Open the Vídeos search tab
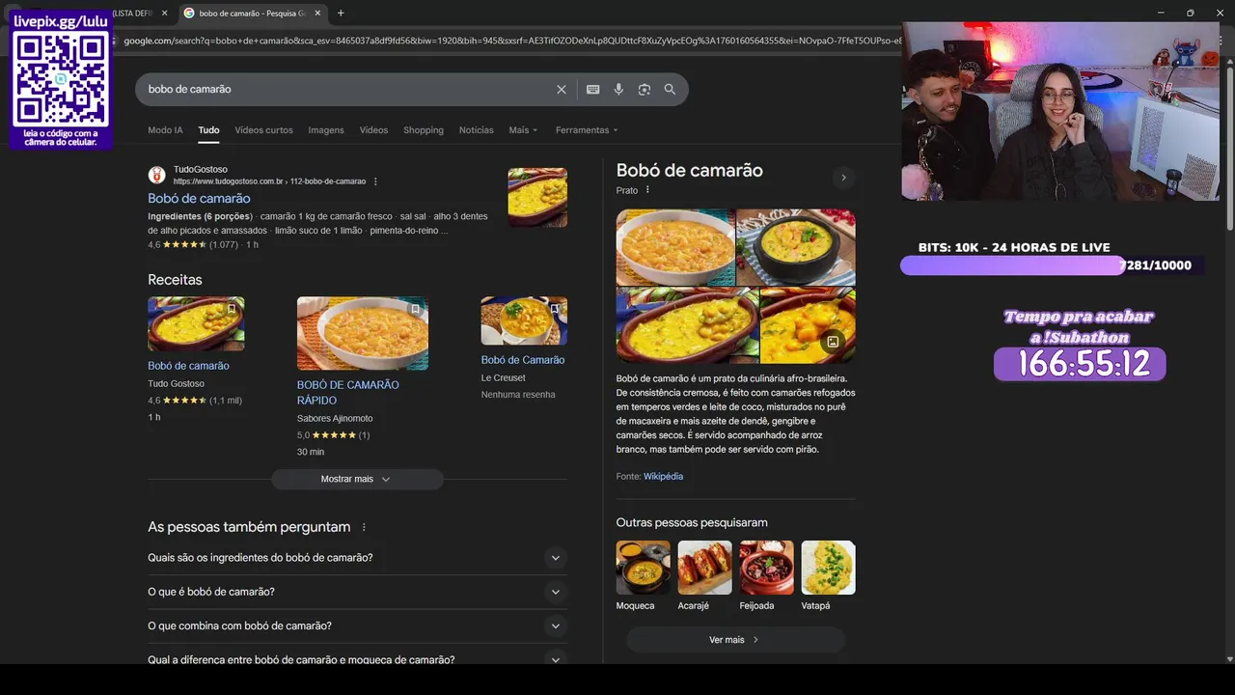The image size is (1235, 695). pos(373,130)
